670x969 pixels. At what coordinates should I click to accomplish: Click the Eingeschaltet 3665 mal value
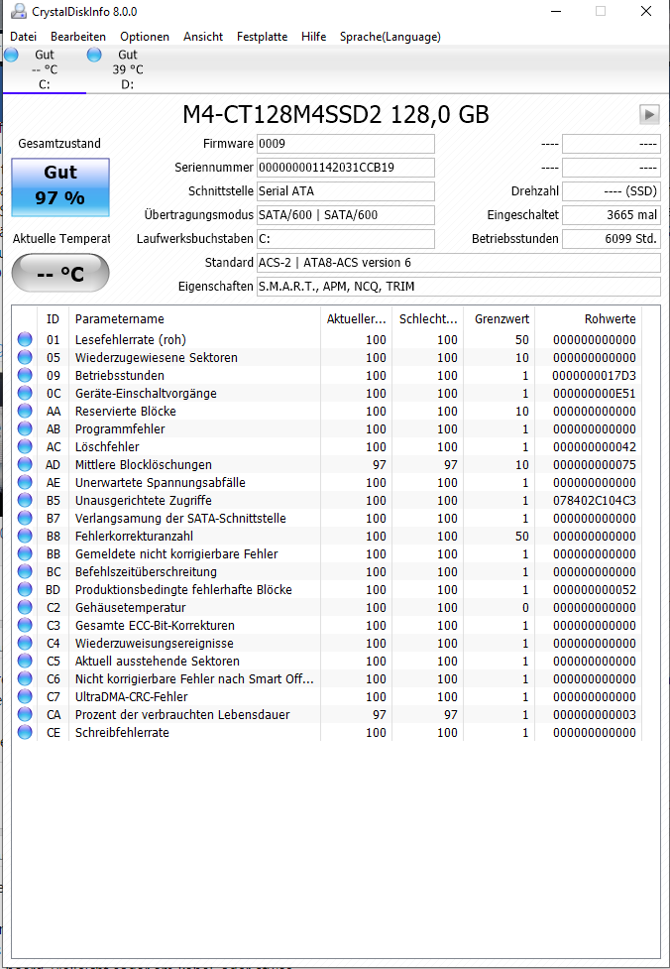coord(612,215)
